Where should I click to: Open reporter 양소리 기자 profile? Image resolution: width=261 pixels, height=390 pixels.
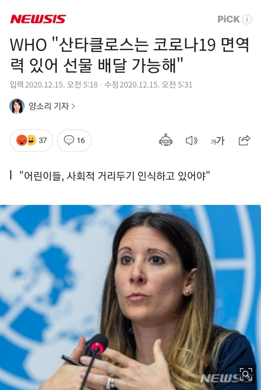[49, 106]
